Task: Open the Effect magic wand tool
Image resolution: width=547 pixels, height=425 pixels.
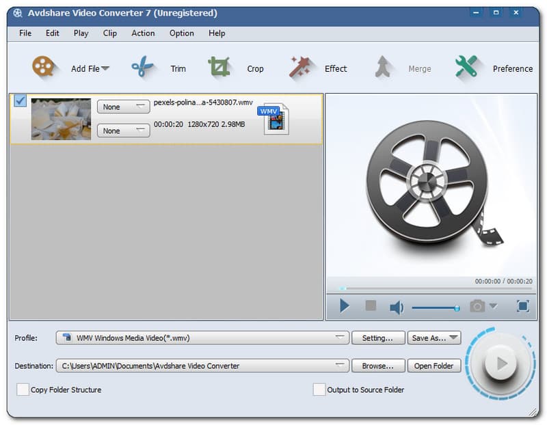Action: point(300,68)
